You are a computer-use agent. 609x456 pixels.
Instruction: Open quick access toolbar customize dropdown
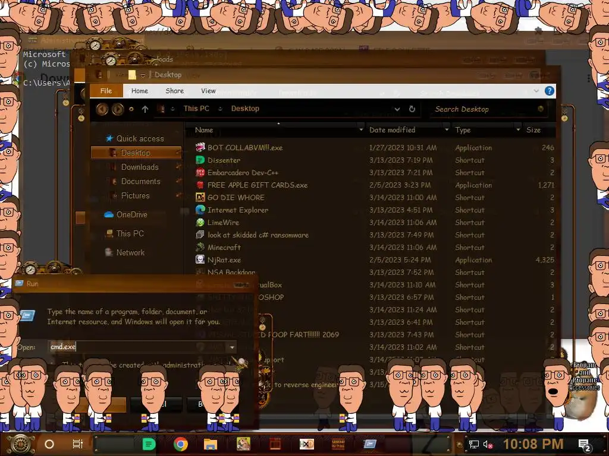(143, 75)
